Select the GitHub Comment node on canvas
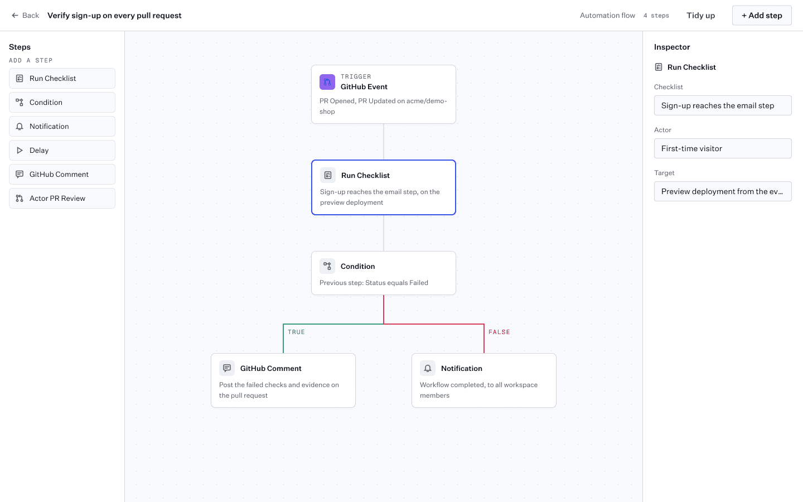 (283, 380)
